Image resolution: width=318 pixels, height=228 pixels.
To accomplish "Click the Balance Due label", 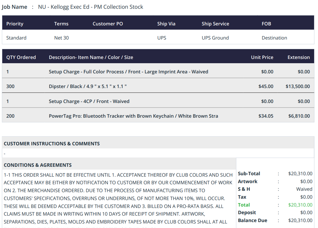I will pos(253,220).
